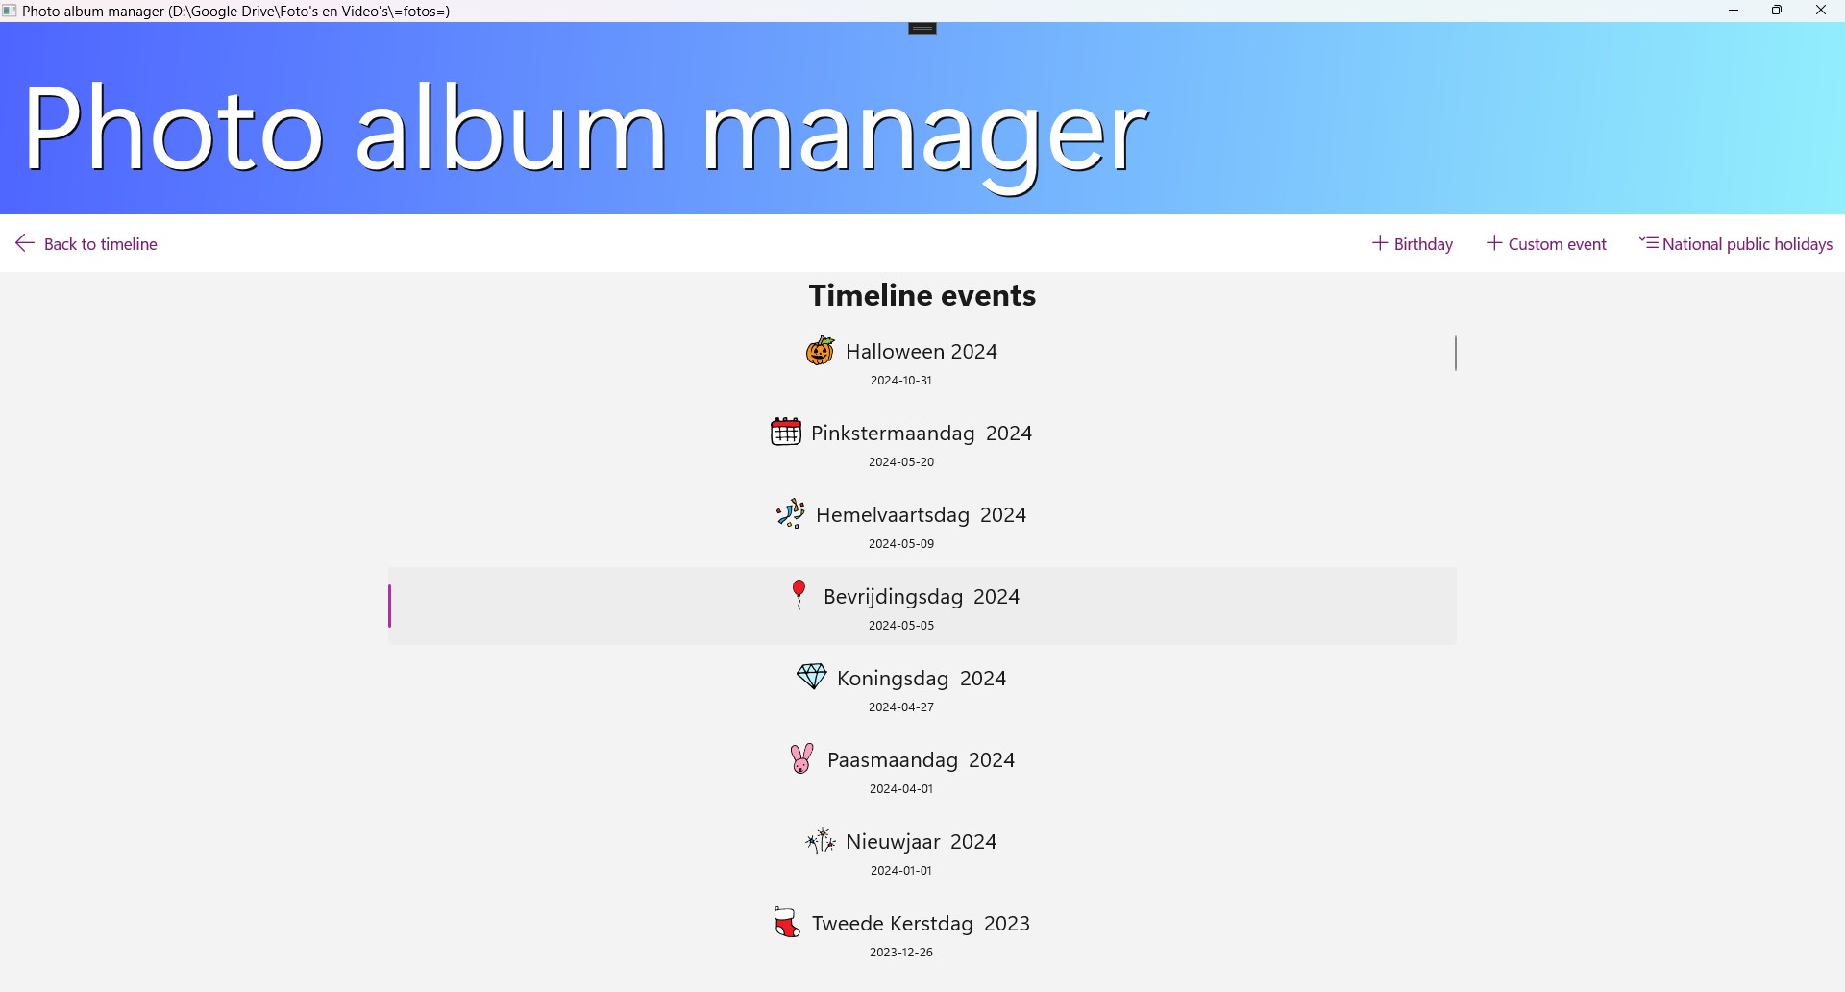Click the Bevrijdingsdag red balloon icon
This screenshot has height=992, width=1845.
[x=799, y=596]
